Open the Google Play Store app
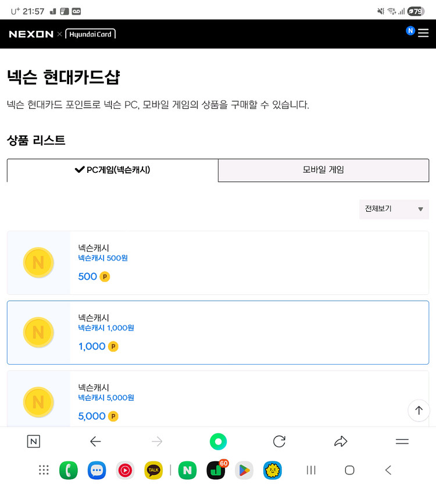The image size is (436, 484). pyautogui.click(x=244, y=470)
